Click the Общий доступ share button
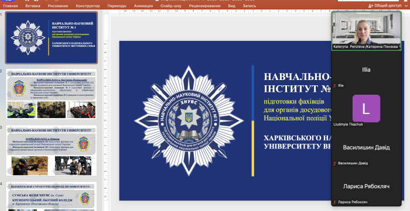 click(x=385, y=5)
